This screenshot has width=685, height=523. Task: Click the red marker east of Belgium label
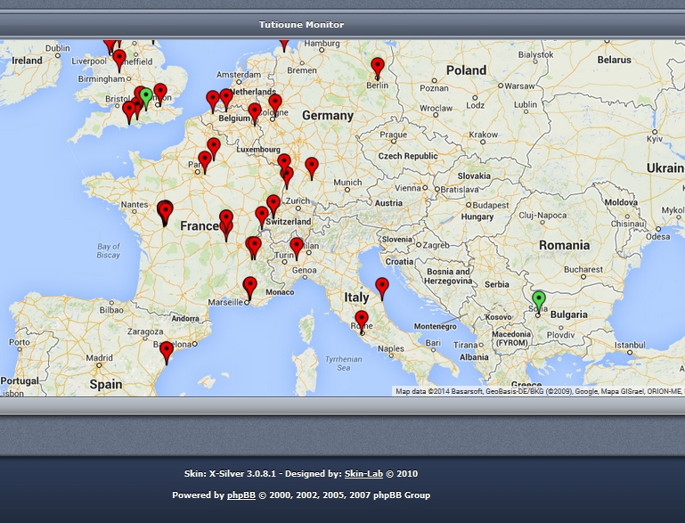[255, 112]
